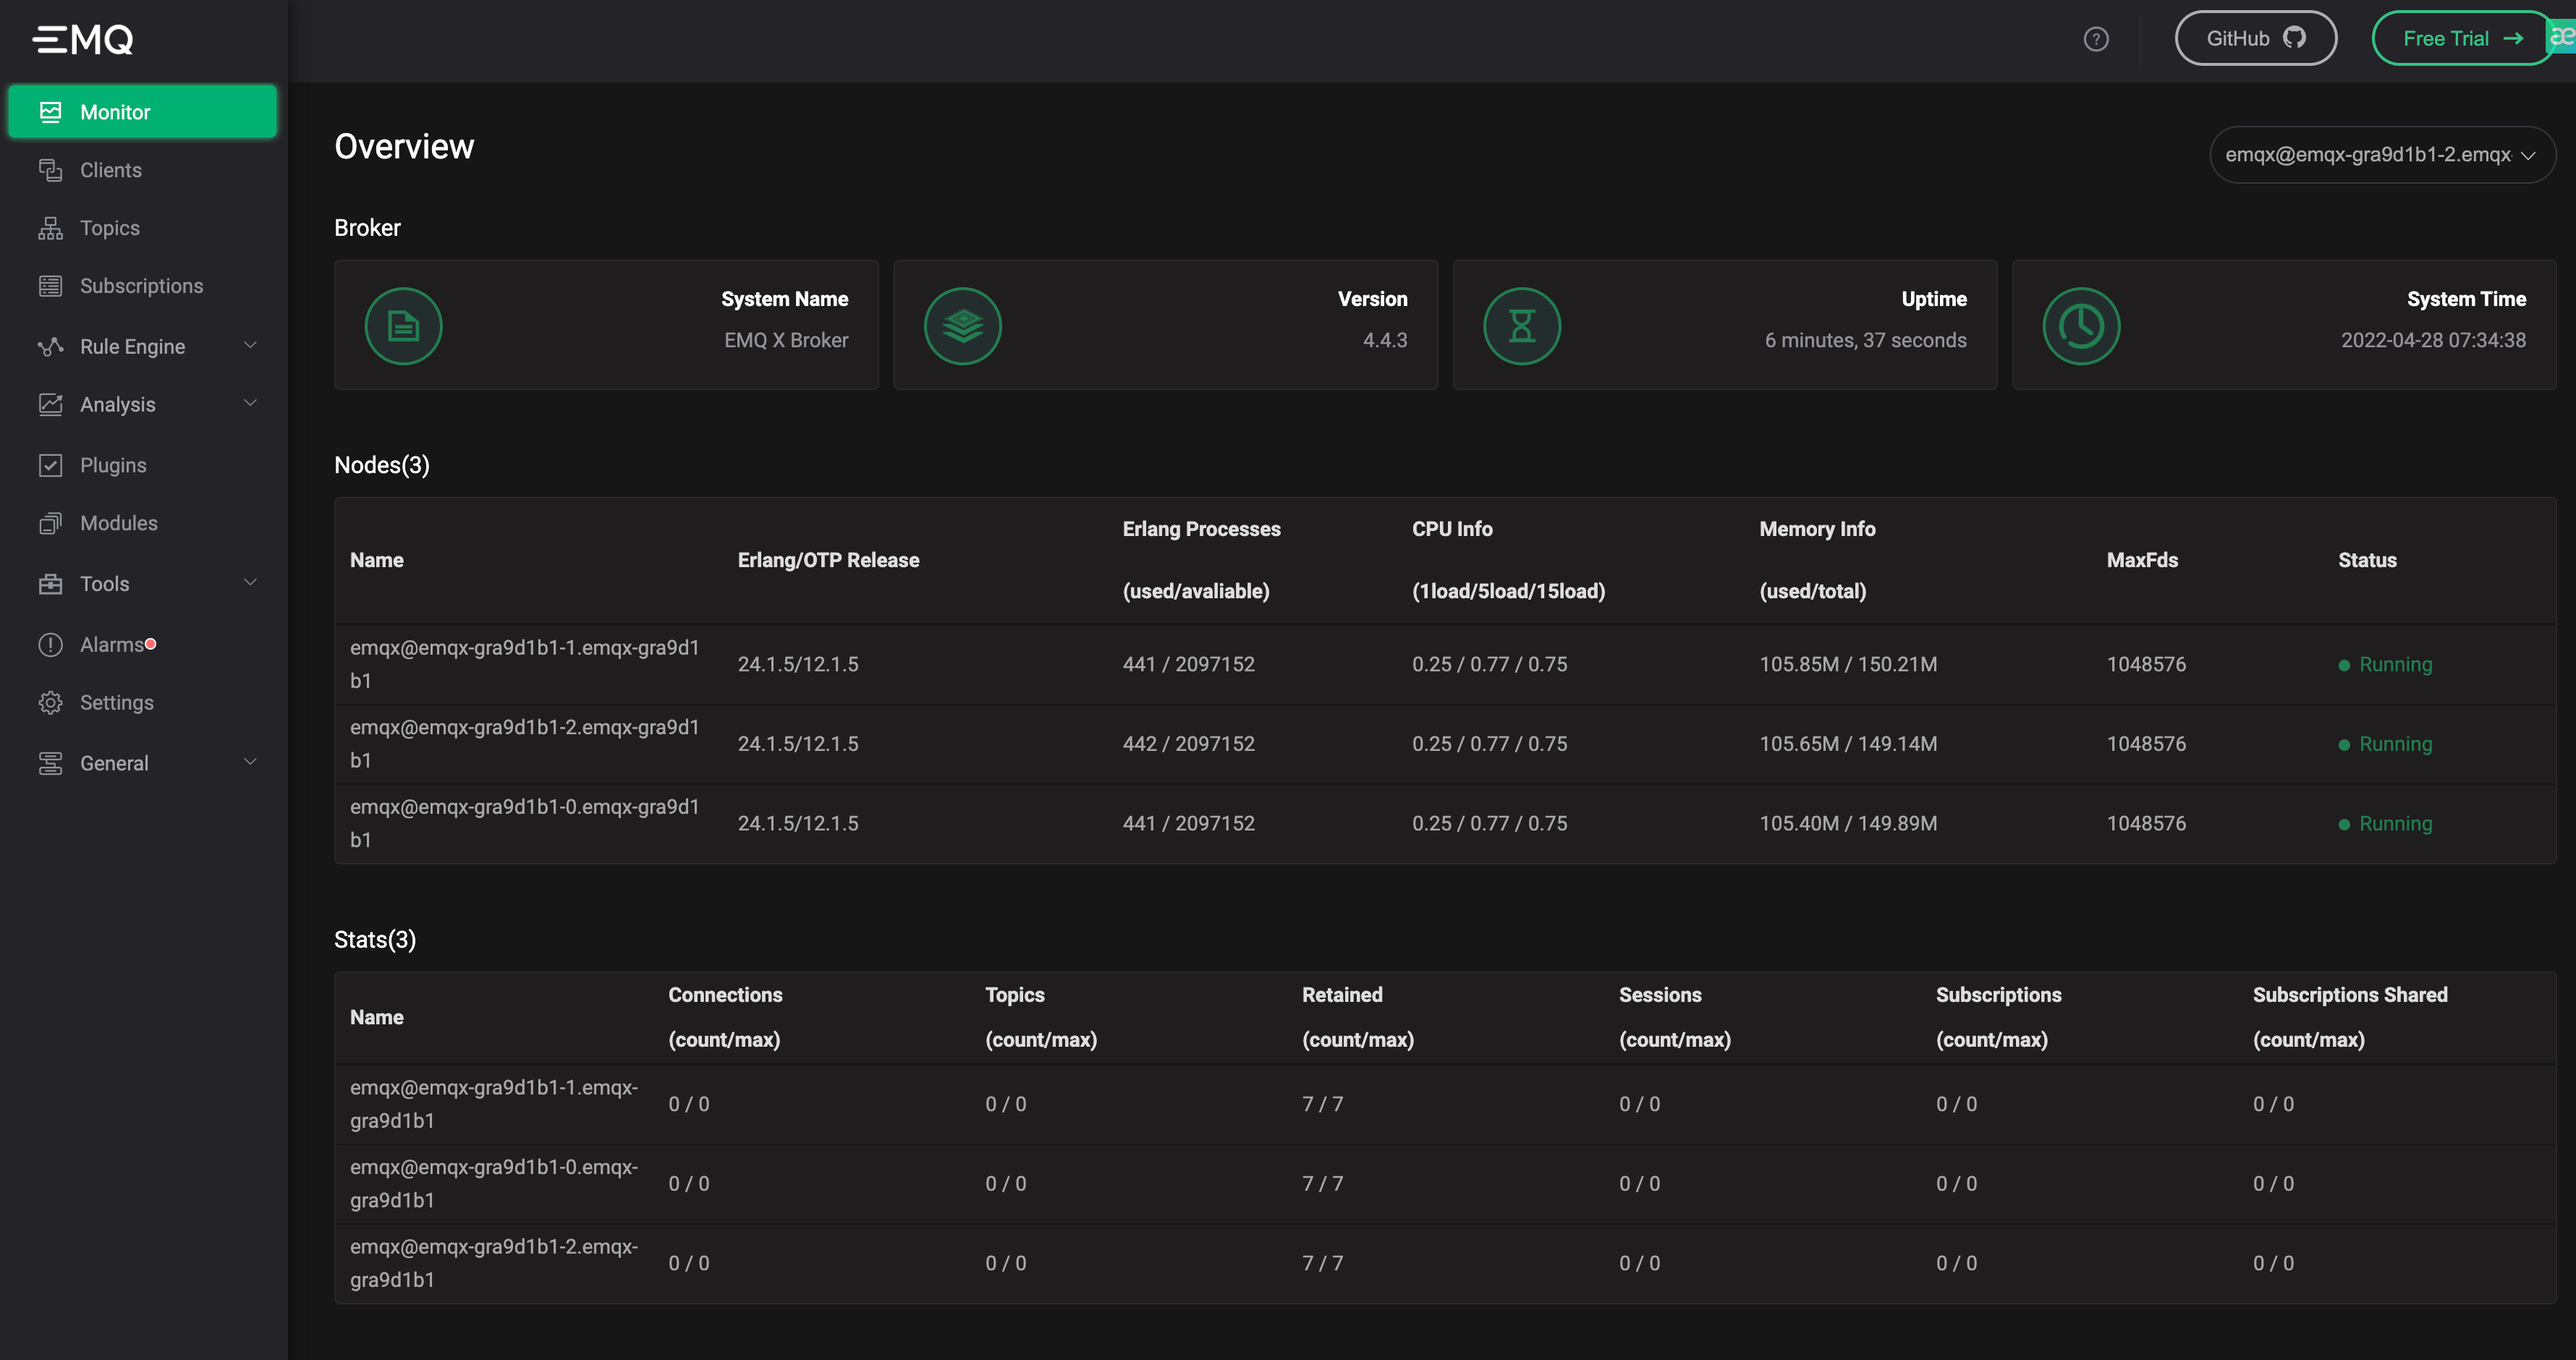Click the Free Trial arrow icon
Screen dimensions: 2576x1360
click(2513, 39)
